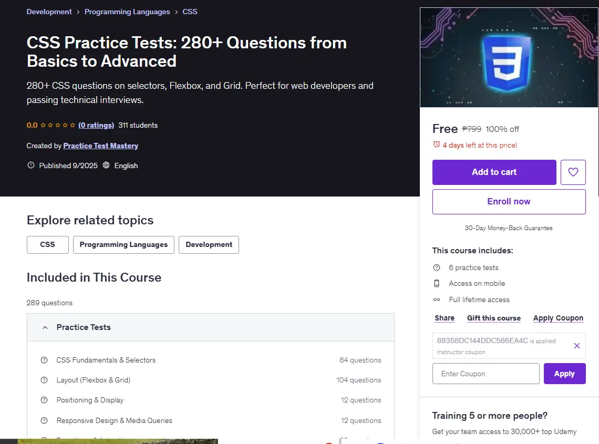Open the Share option
Screen dimensions: 599x444
(445, 318)
